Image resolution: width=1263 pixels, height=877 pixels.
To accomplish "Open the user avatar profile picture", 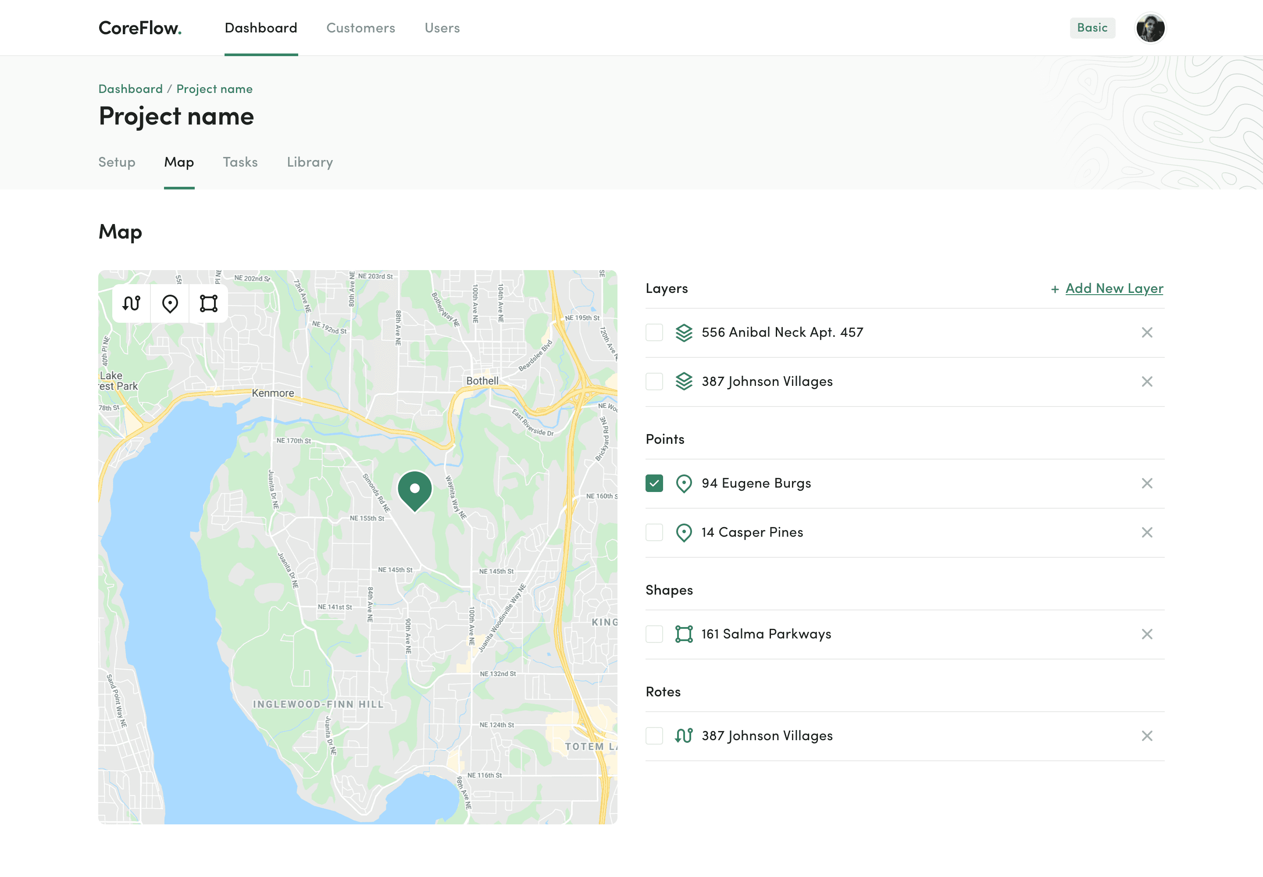I will pos(1150,28).
